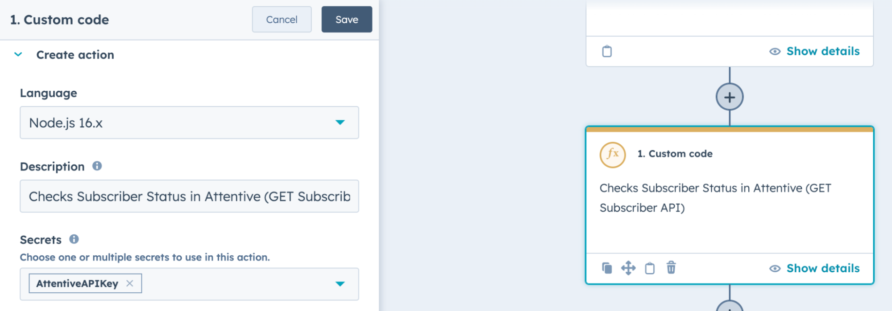Select the 1. Custom code card title
Screen dimensions: 892x311
click(x=675, y=154)
